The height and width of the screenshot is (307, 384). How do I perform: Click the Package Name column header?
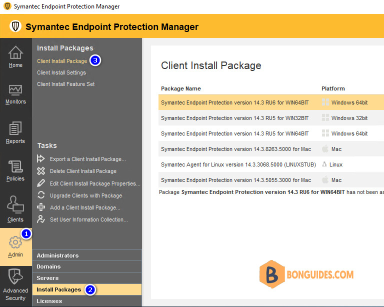[180, 88]
